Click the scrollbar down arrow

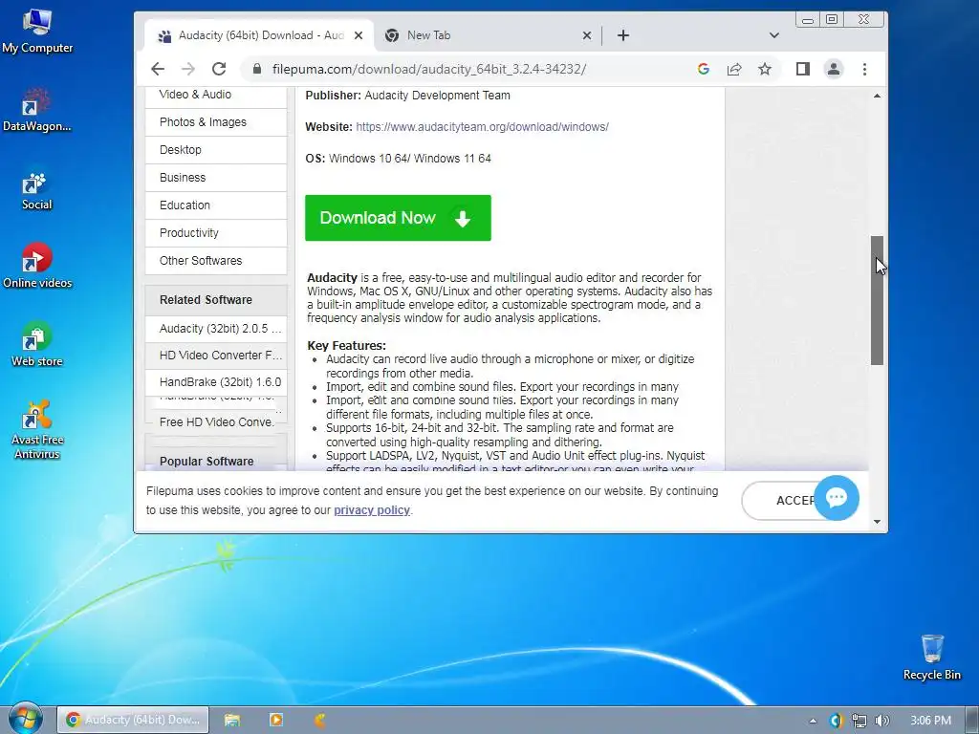(878, 522)
